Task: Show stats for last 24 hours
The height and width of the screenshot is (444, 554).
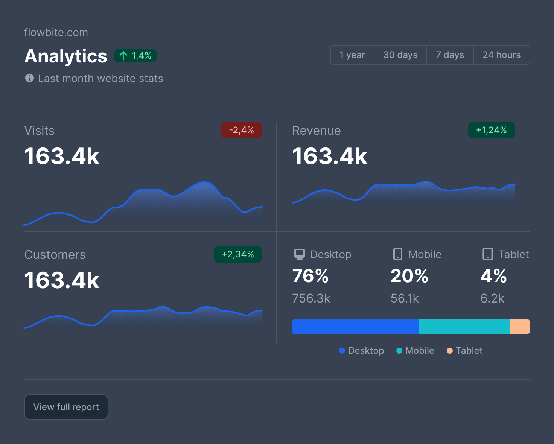Action: click(x=501, y=55)
